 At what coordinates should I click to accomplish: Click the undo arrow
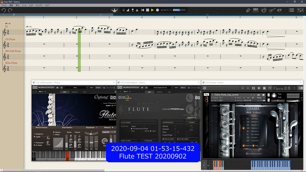coord(4,10)
